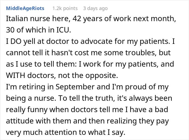This screenshot has height=140, width=189.
Task: Click the words proud of my
Action: coord(147,87)
